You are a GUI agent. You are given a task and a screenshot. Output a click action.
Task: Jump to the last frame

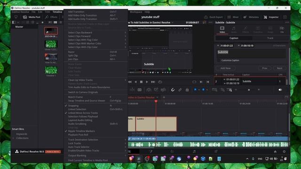(x=153, y=82)
